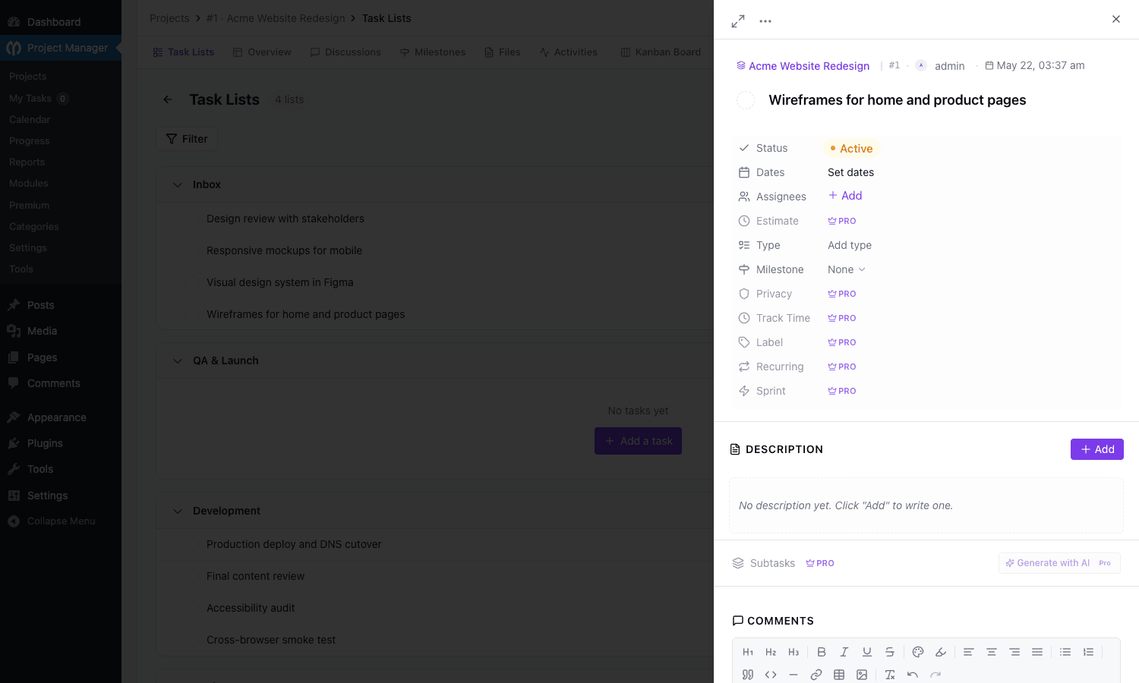Toggle underline in the comment editor
Screen dimensions: 1139x683
867,652
